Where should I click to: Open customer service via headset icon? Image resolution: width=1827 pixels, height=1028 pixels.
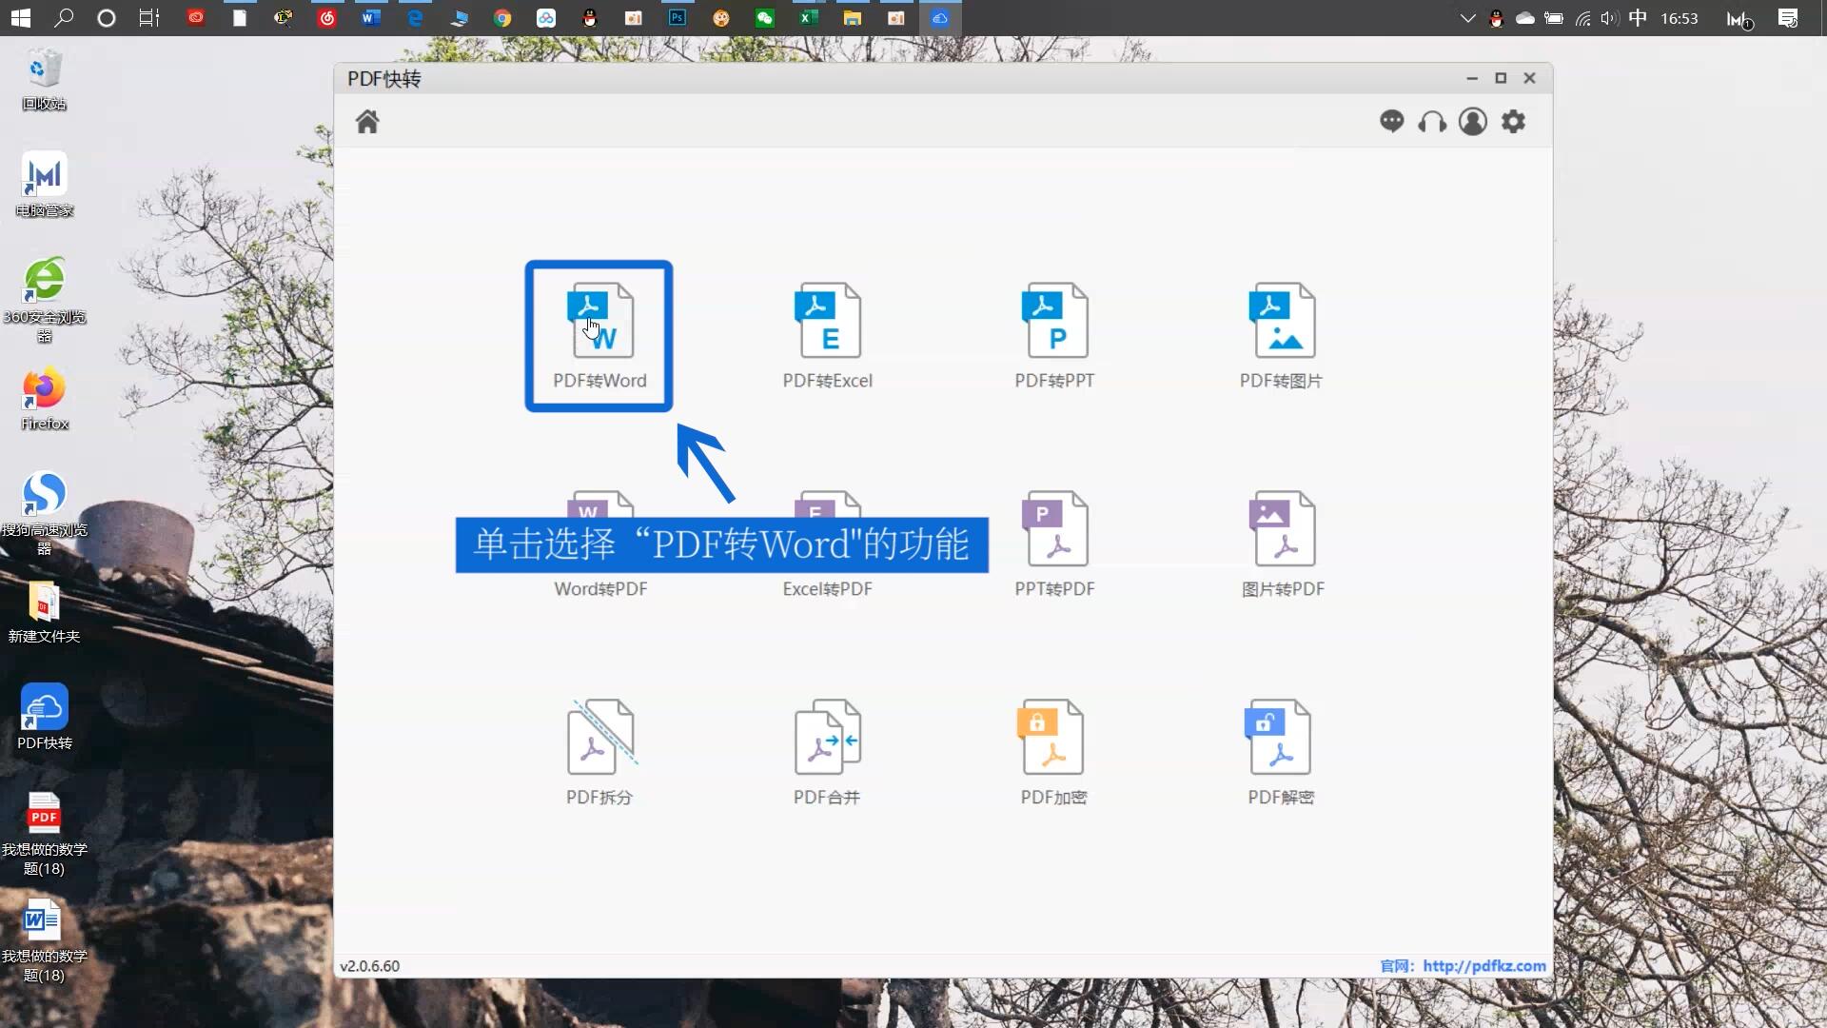click(1432, 122)
